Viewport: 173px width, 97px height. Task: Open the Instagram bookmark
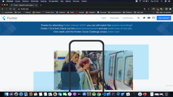pyautogui.click(x=91, y=12)
